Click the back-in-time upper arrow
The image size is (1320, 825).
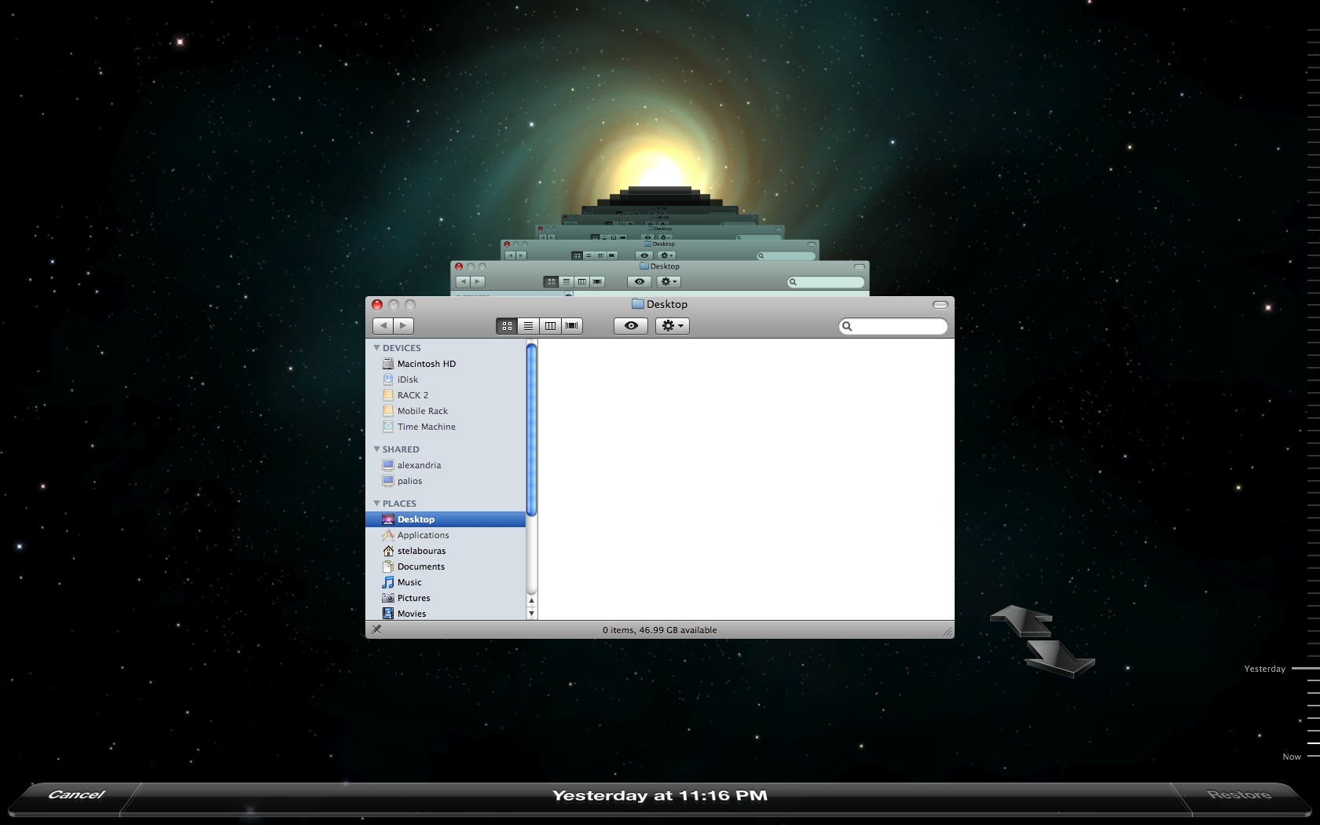click(x=1021, y=619)
